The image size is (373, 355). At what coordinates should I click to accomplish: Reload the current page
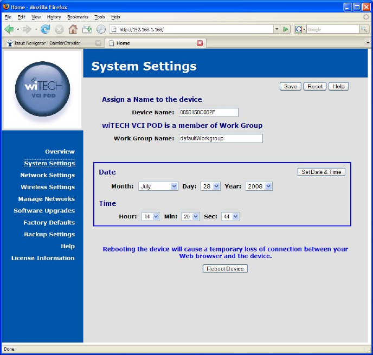pos(45,29)
